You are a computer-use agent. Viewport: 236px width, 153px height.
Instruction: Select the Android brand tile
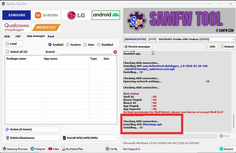[x=106, y=15]
